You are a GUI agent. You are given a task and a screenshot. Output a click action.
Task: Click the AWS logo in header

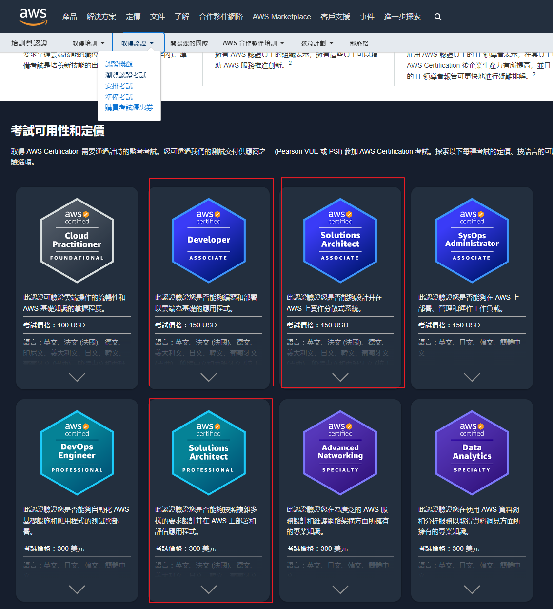click(x=34, y=17)
